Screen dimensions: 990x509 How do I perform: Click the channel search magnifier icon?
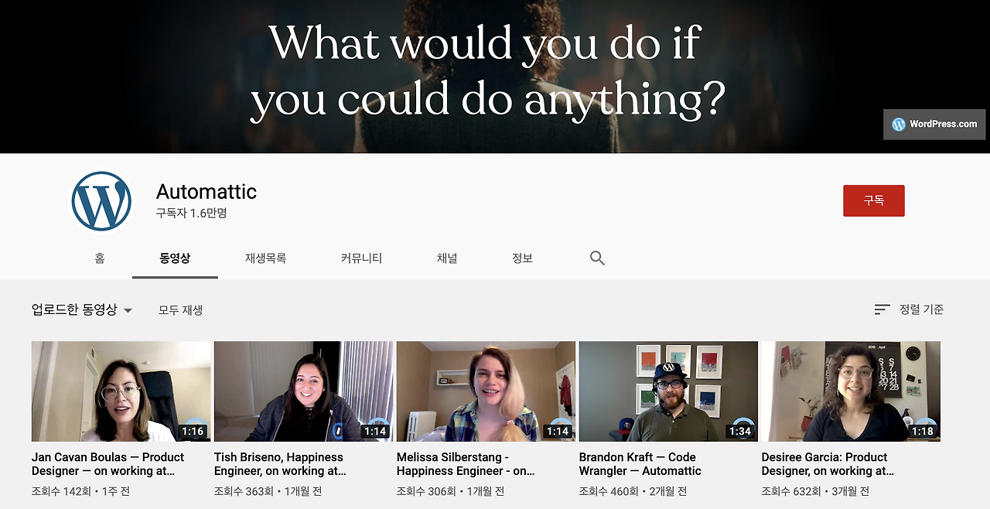click(597, 258)
